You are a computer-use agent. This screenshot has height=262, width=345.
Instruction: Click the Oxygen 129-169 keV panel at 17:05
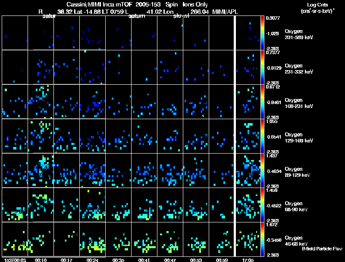coord(248,136)
